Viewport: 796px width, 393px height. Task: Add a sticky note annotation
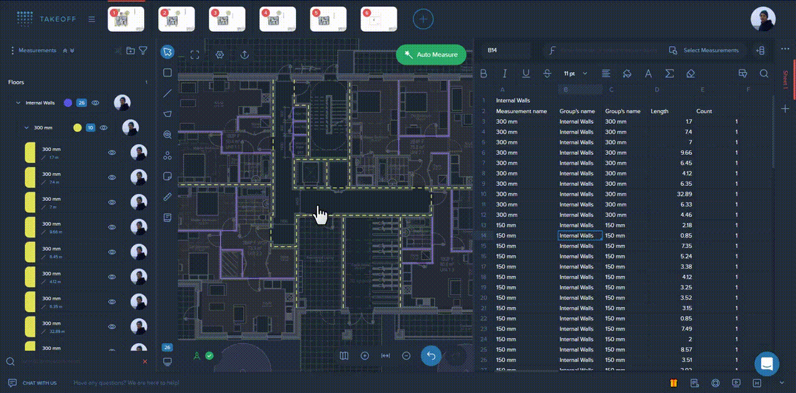tap(167, 176)
